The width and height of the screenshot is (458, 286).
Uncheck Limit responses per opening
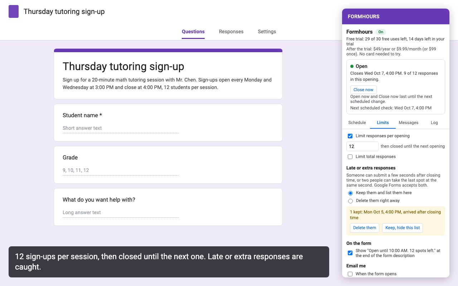tap(350, 136)
